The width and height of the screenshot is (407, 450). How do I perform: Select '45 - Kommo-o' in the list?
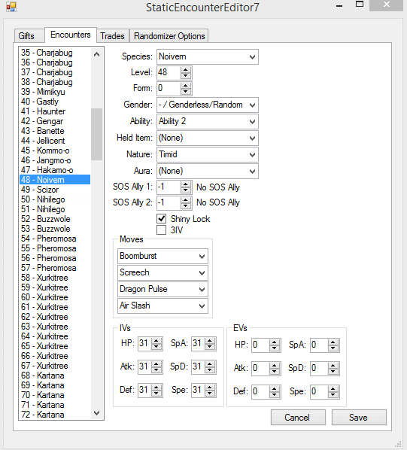(55, 151)
